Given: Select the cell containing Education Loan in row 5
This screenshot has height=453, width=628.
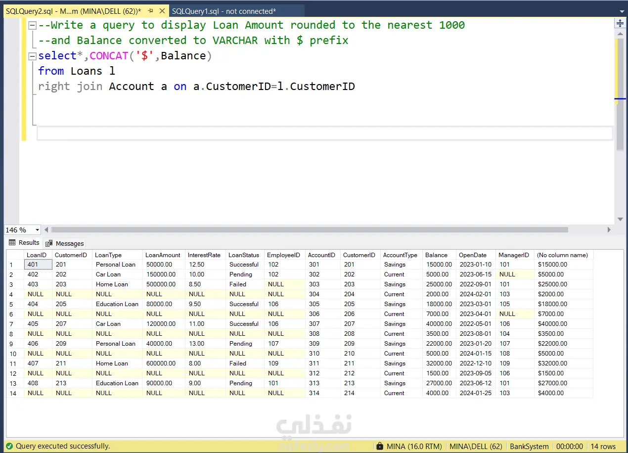Looking at the screenshot, I should [117, 304].
